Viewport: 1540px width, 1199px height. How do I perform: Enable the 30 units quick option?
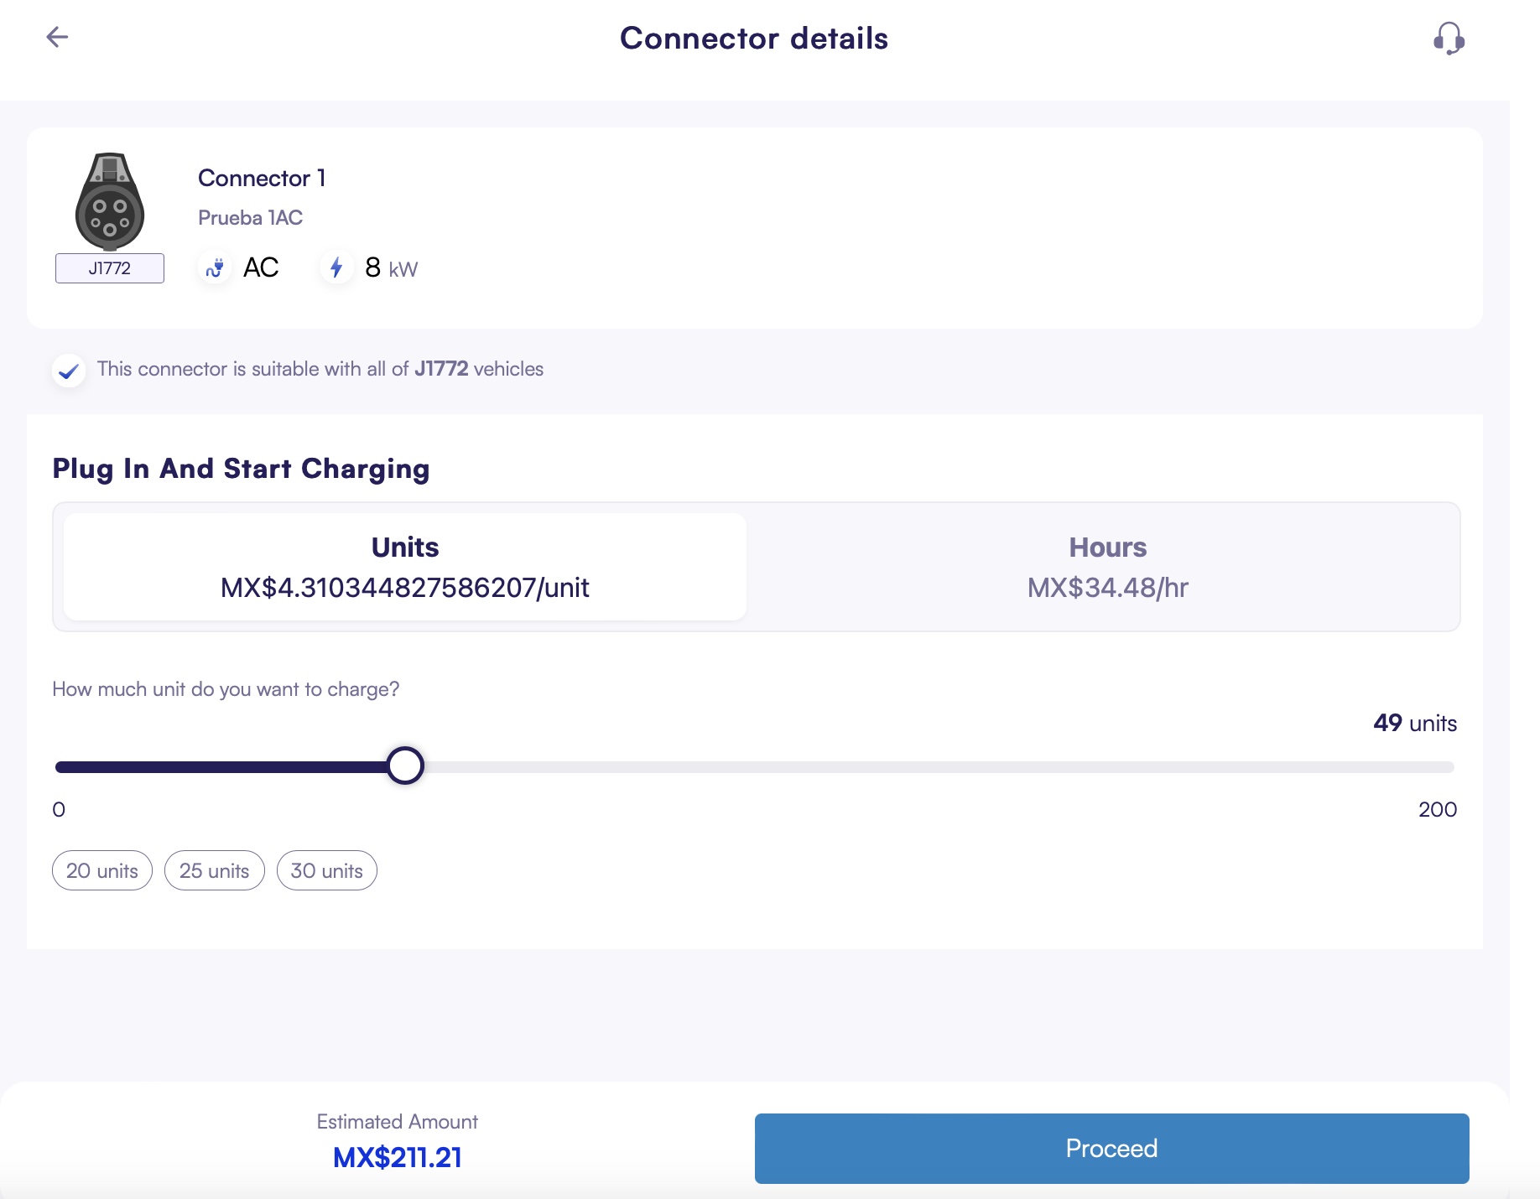point(326,870)
